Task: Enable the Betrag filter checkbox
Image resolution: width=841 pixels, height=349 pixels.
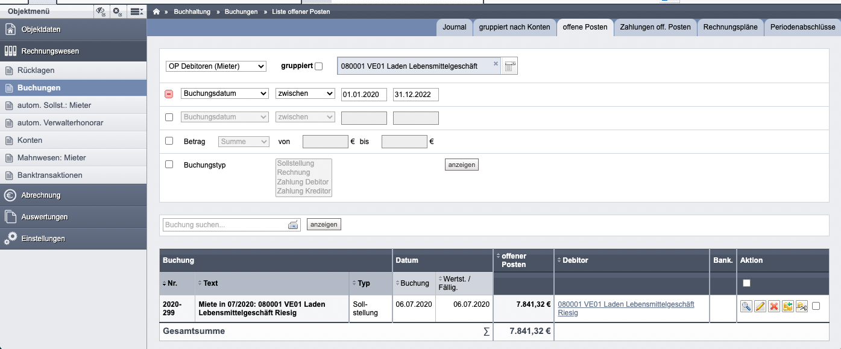Action: pyautogui.click(x=169, y=141)
